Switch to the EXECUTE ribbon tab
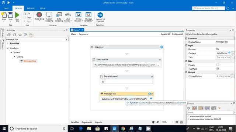Screen dimensions: 236x132 31,8
